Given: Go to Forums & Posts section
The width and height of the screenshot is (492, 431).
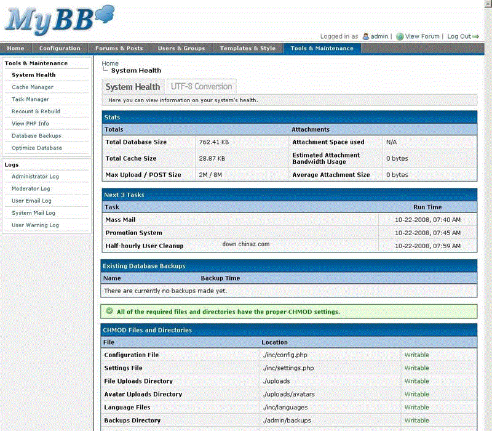Looking at the screenshot, I should (119, 49).
